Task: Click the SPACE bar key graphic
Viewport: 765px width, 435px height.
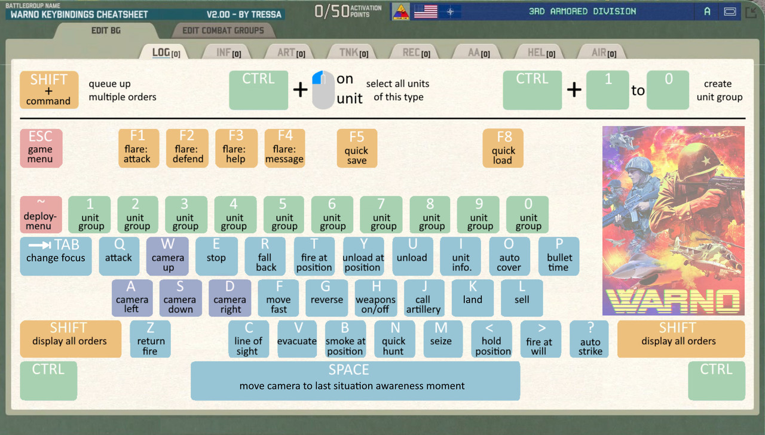Action: tap(355, 380)
